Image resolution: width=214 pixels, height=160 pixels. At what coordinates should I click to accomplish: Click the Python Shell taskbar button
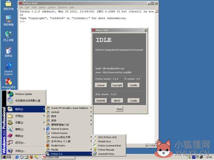click(59, 157)
